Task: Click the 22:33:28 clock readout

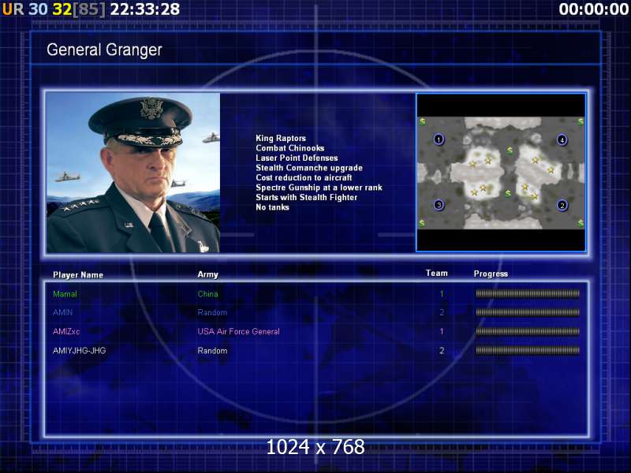Action: click(145, 9)
